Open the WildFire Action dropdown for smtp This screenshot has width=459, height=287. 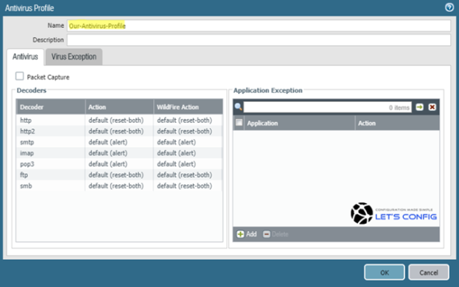pyautogui.click(x=188, y=142)
